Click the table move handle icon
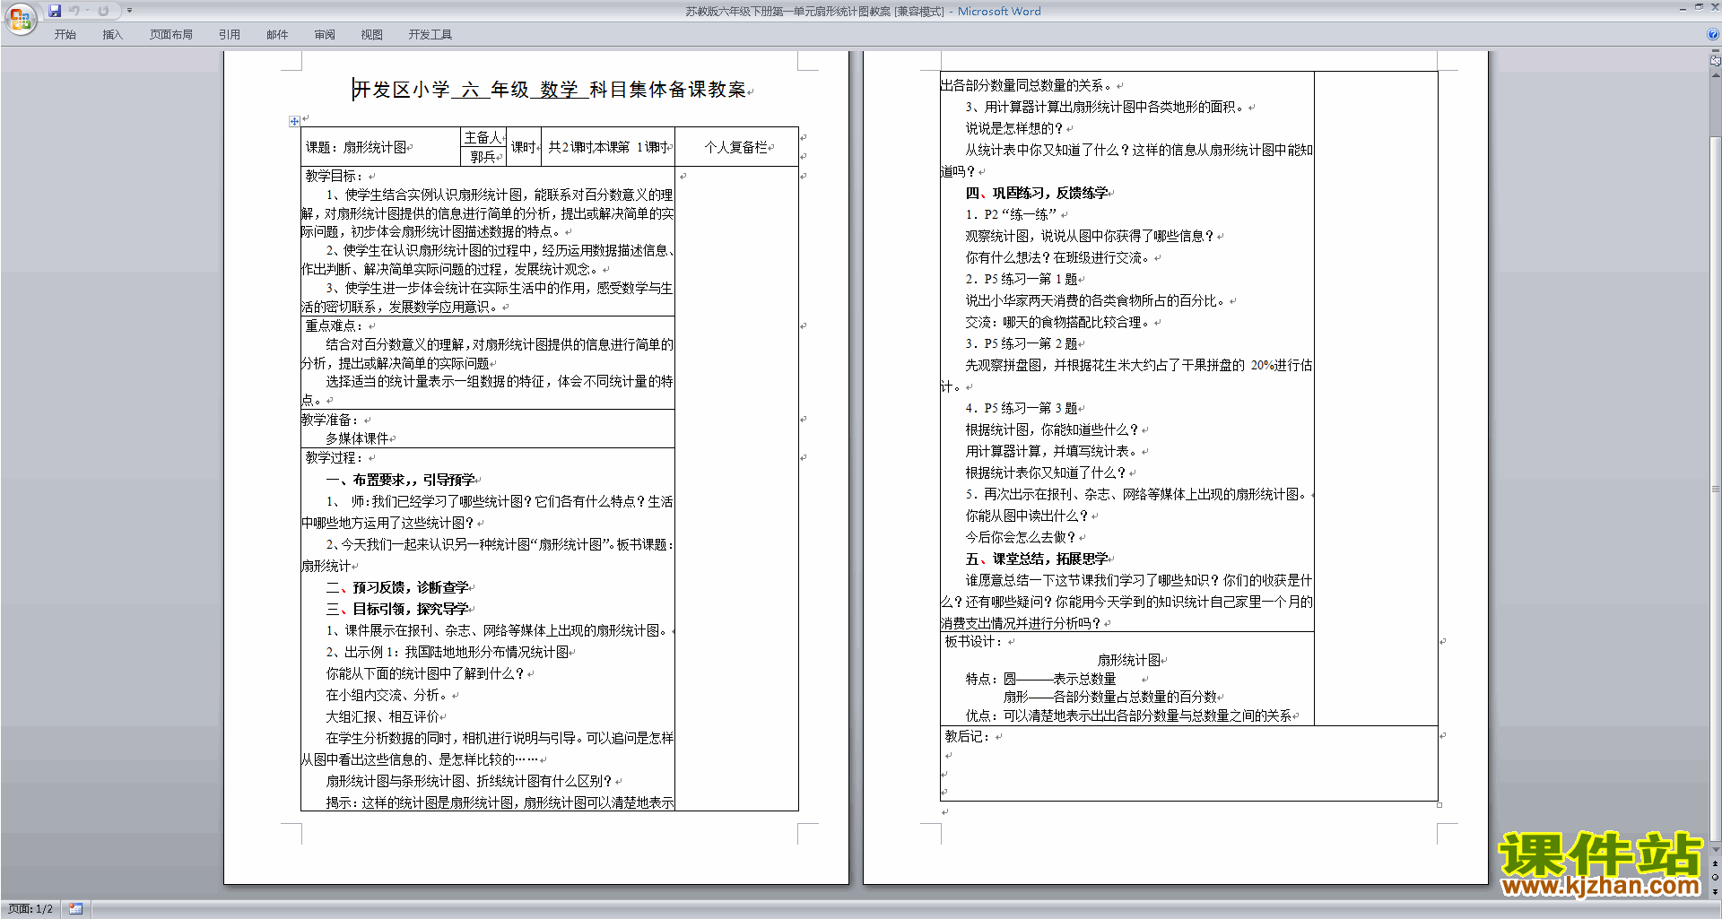This screenshot has width=1722, height=919. (x=294, y=121)
